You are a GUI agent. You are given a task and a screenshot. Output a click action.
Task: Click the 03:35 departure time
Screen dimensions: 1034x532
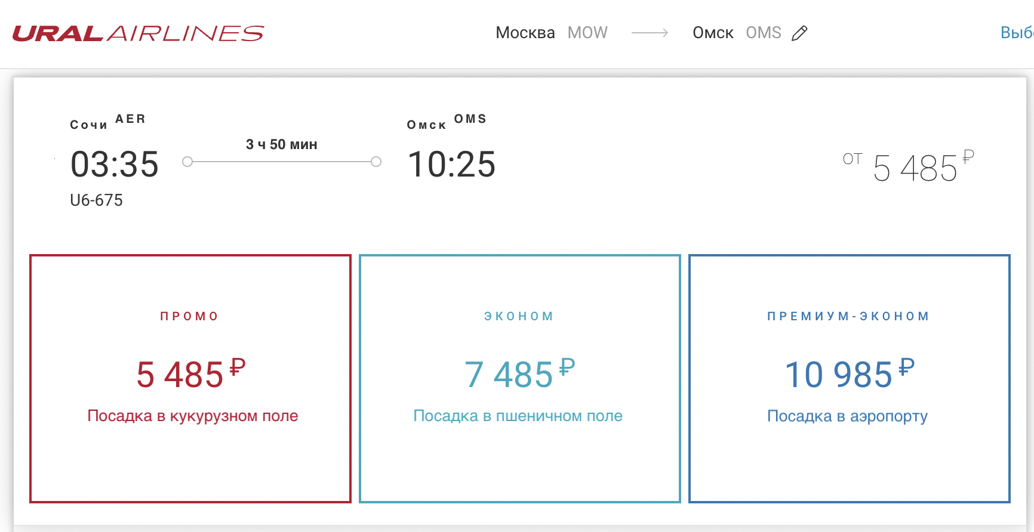point(115,165)
